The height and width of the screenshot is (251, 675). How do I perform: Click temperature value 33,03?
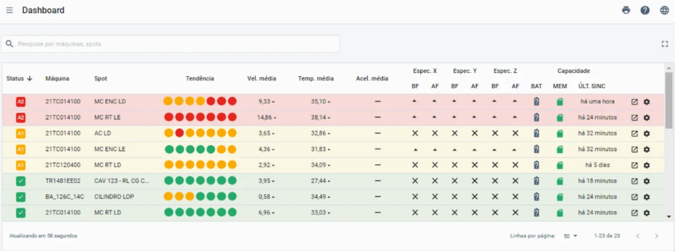click(x=318, y=213)
